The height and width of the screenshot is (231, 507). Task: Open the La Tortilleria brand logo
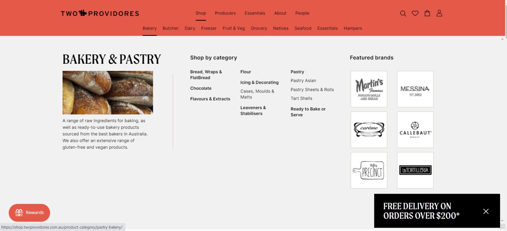click(x=415, y=170)
